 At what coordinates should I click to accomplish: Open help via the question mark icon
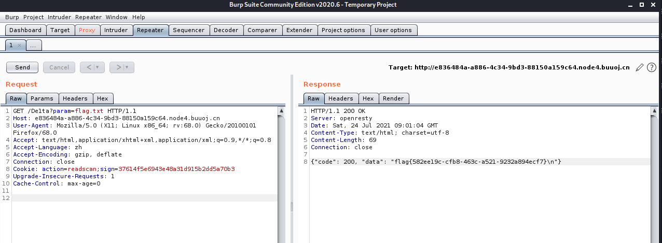click(652, 67)
